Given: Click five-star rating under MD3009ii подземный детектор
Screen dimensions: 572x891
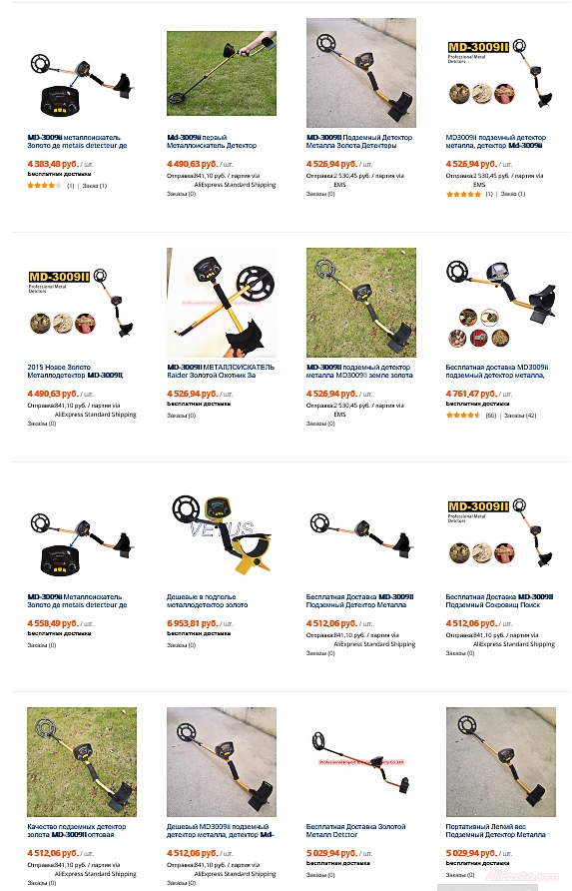Looking at the screenshot, I should [463, 194].
